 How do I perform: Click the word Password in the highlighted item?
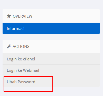click(x=26, y=82)
